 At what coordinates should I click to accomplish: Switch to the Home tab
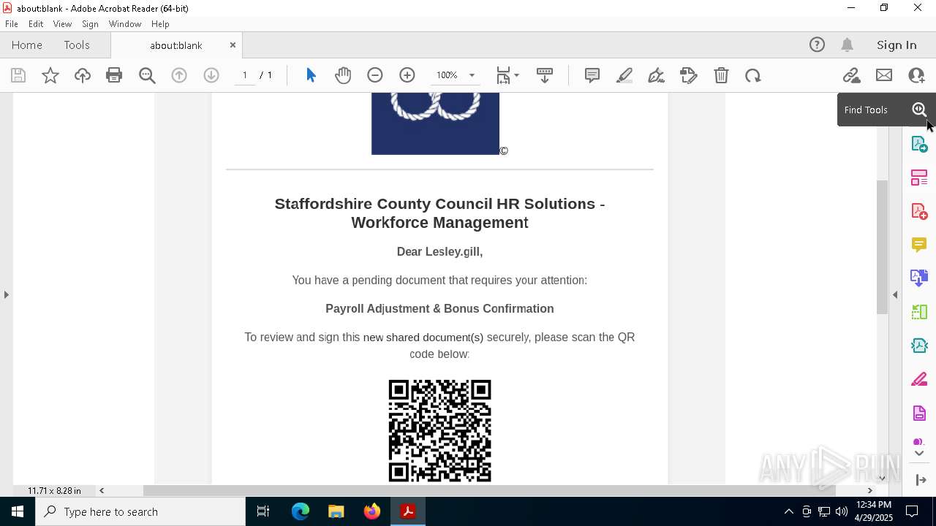(x=27, y=45)
